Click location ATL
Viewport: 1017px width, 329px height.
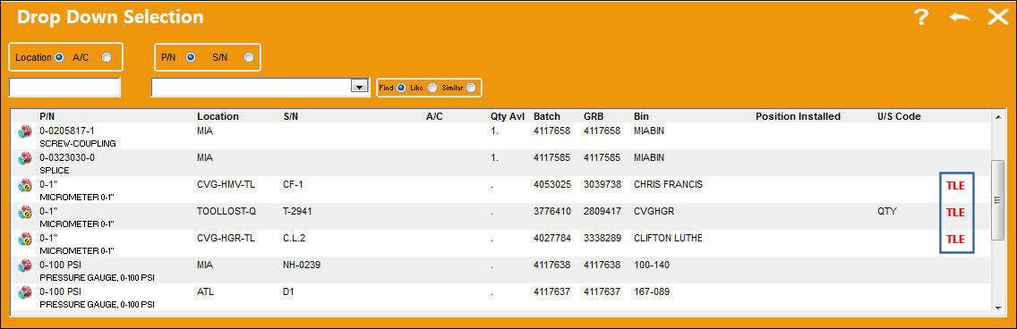click(205, 291)
